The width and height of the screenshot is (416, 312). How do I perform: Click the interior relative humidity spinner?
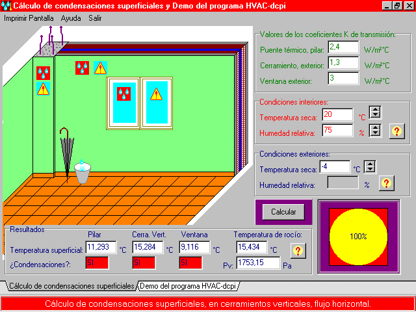(x=375, y=130)
